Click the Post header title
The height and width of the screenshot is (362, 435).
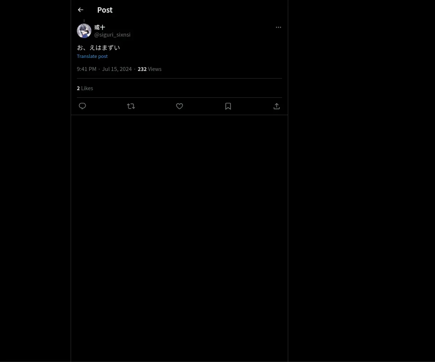[105, 10]
